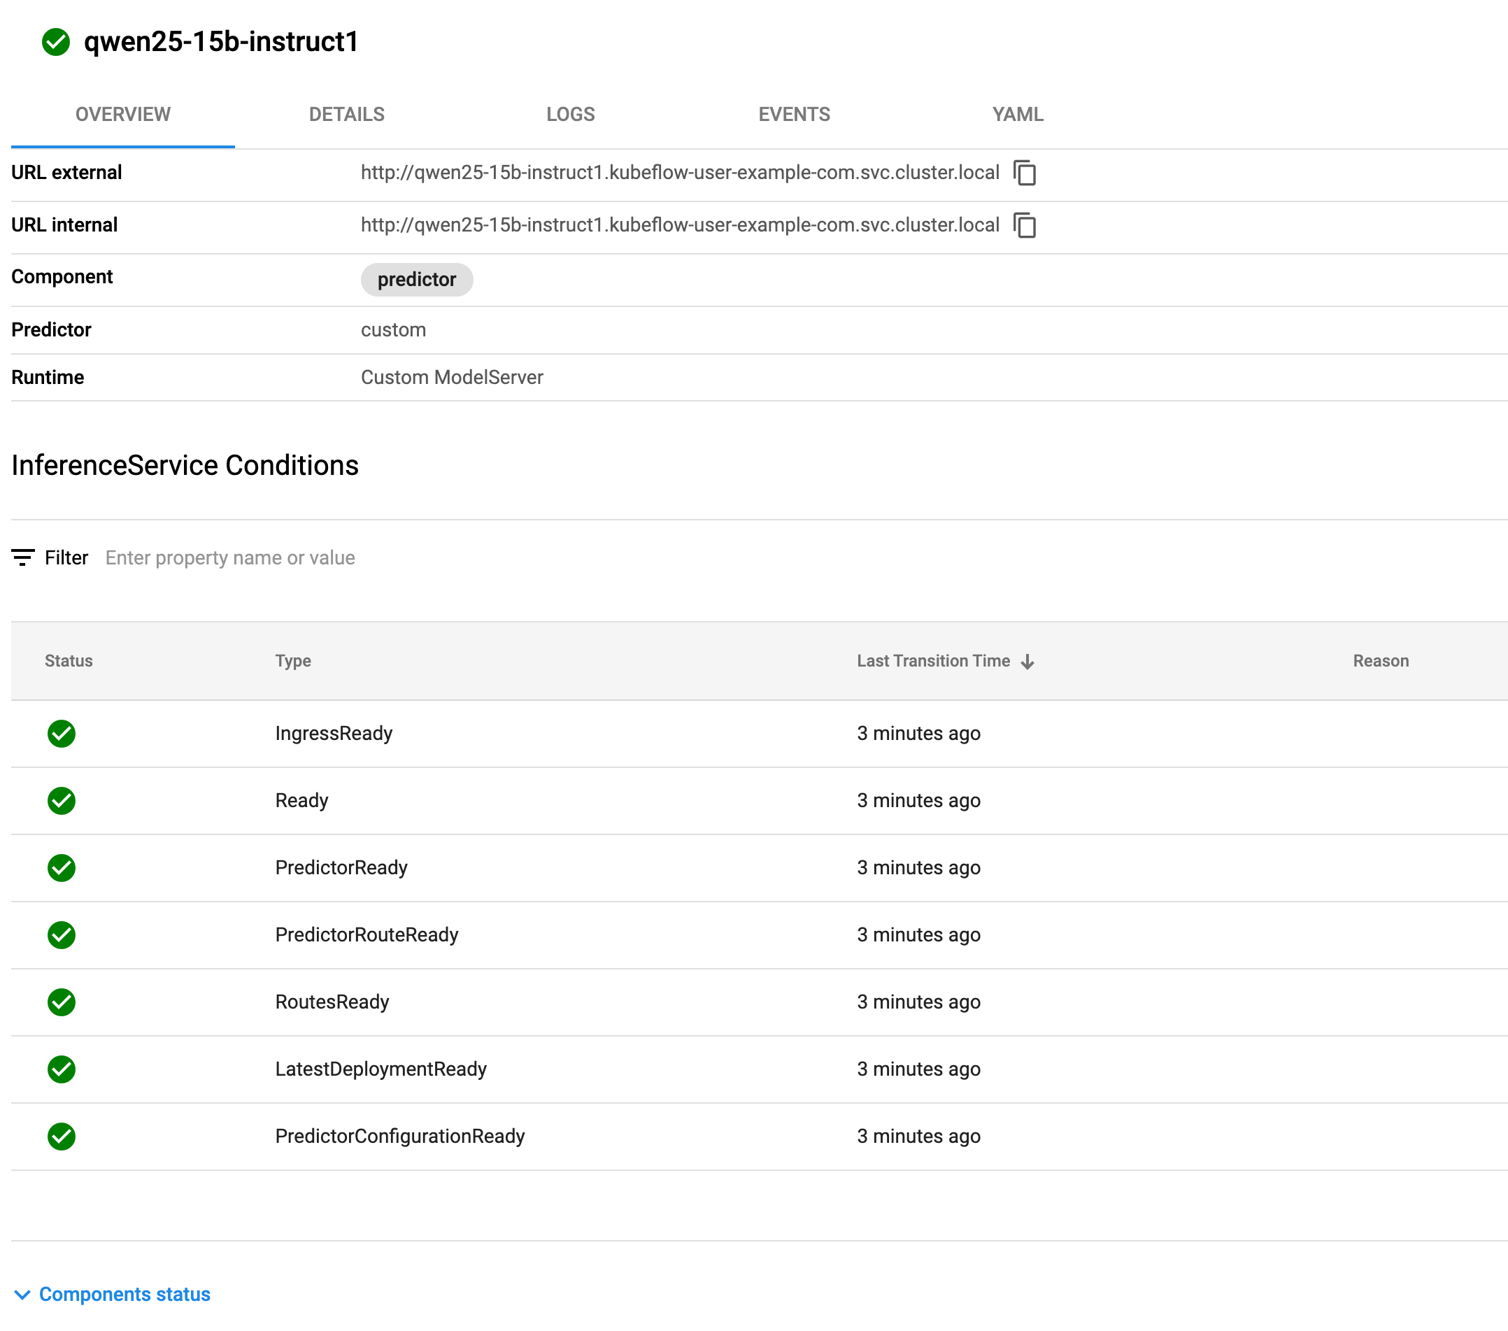1508x1331 pixels.
Task: Click the green status icon beside qwen25-15b-instruct1 title
Action: 56,42
